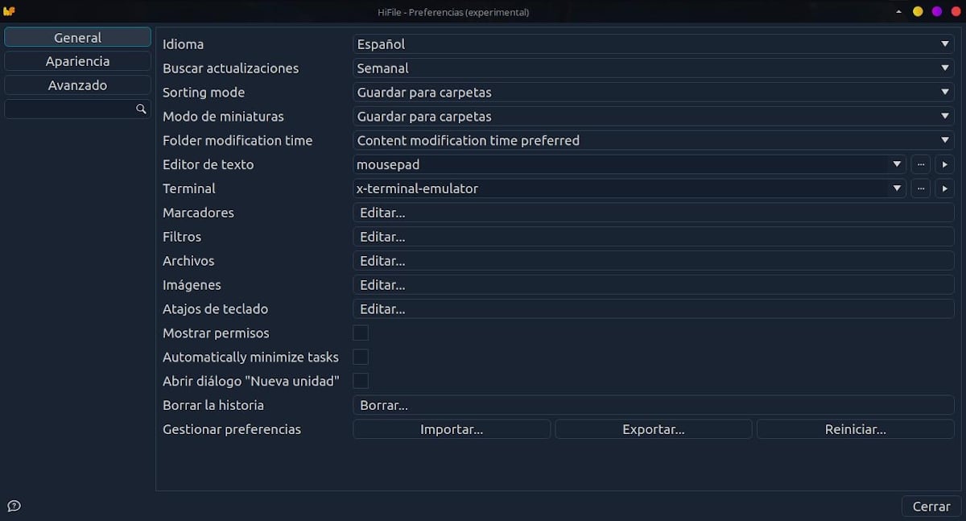The image size is (966, 521).
Task: Click the up-arrow icon in the title bar
Action: [x=899, y=11]
